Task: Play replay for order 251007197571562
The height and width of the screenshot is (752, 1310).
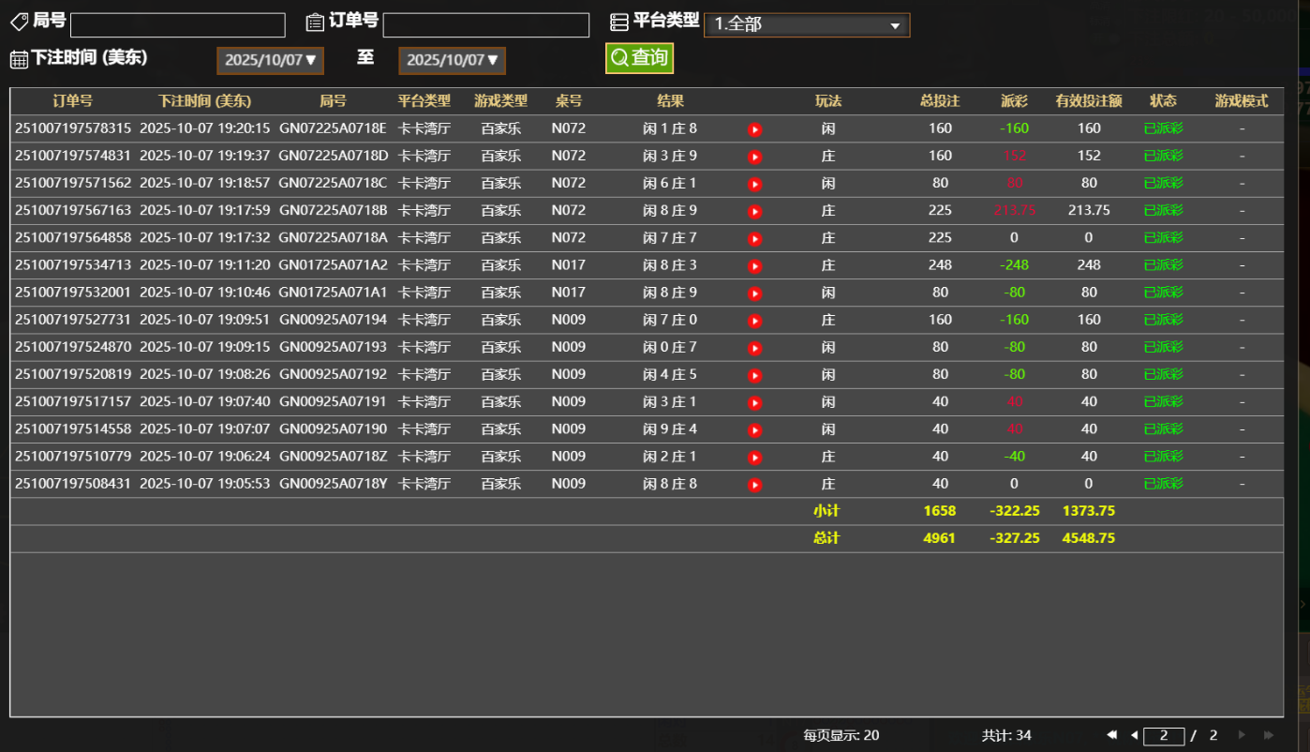Action: 754,184
